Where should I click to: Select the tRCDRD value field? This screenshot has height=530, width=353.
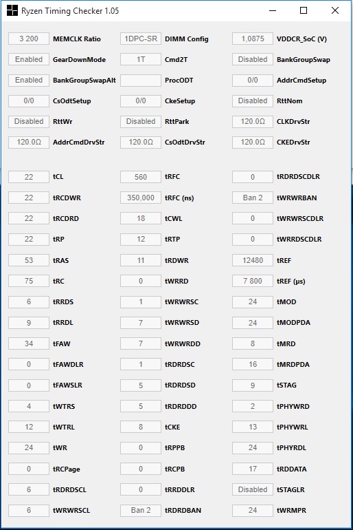(x=29, y=218)
